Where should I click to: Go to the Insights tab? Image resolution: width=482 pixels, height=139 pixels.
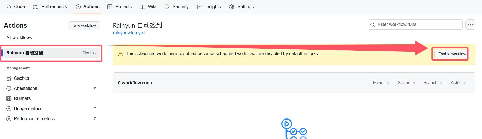pyautogui.click(x=209, y=7)
